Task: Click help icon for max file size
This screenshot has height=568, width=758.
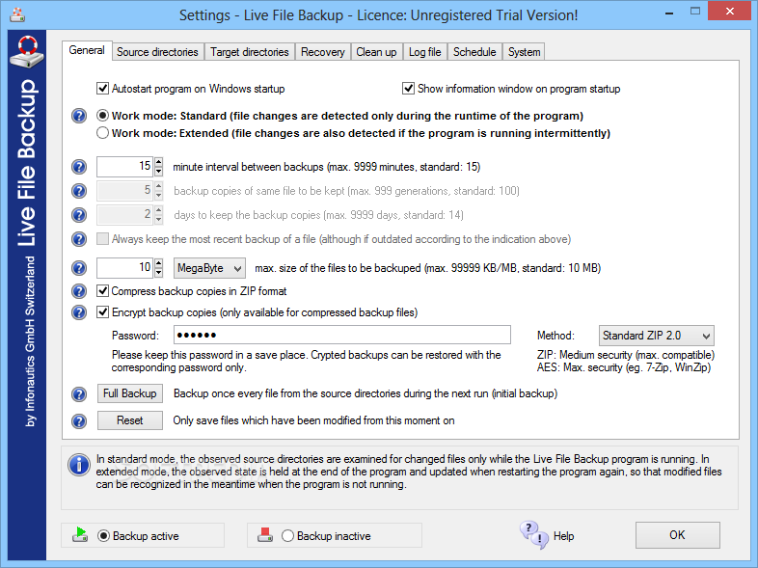Action: pyautogui.click(x=79, y=268)
